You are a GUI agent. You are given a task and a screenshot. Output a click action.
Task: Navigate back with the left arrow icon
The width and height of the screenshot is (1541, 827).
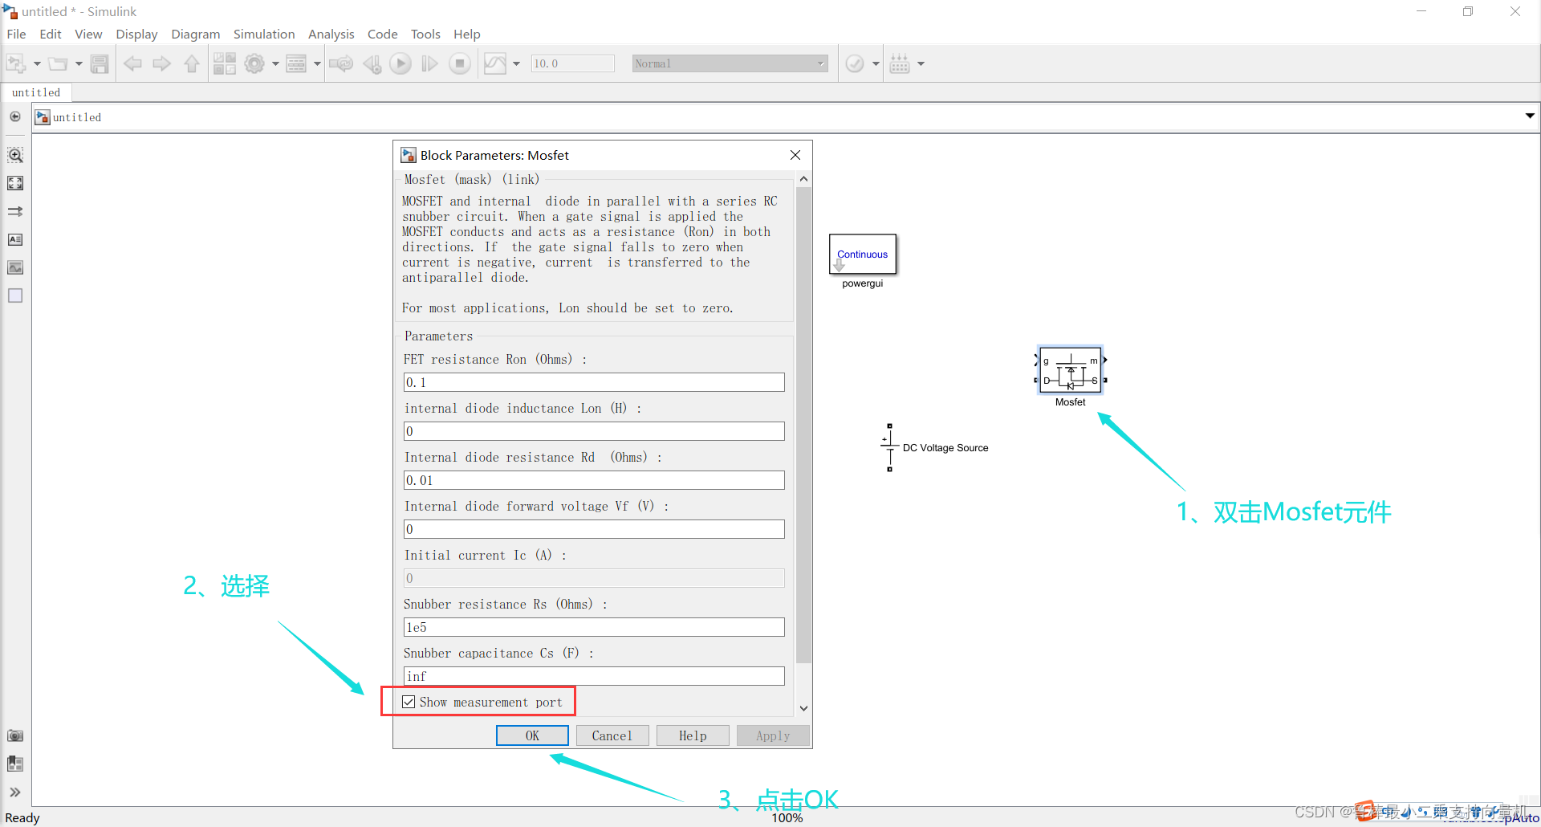[x=132, y=63]
